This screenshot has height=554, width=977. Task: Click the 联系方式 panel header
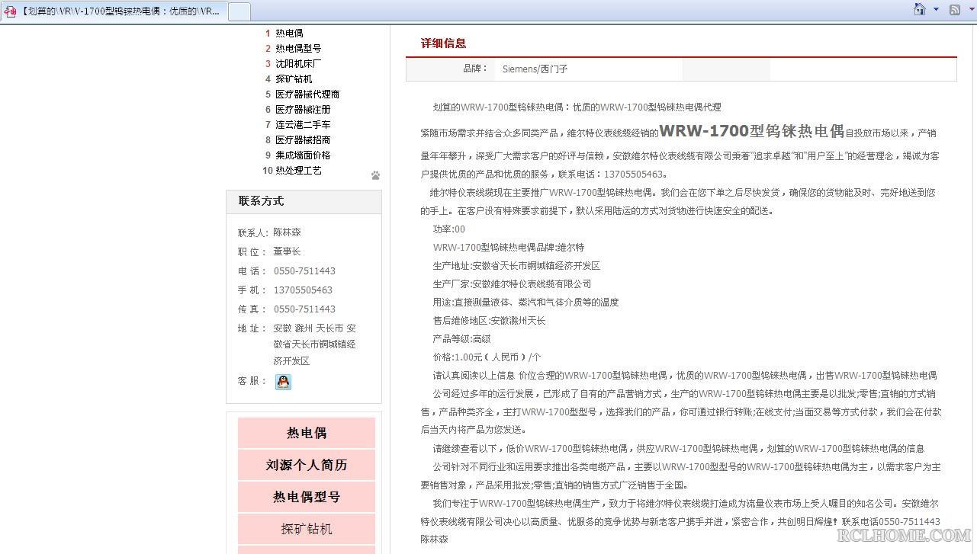304,201
